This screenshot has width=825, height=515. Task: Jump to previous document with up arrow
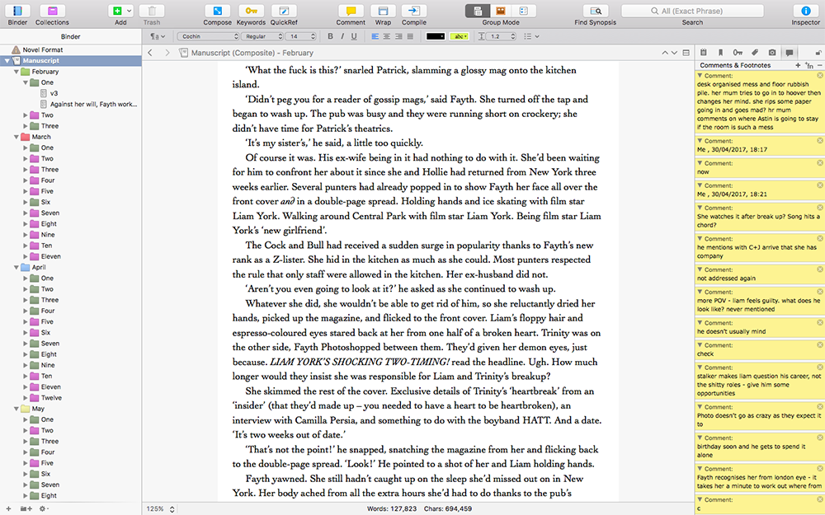pos(664,53)
